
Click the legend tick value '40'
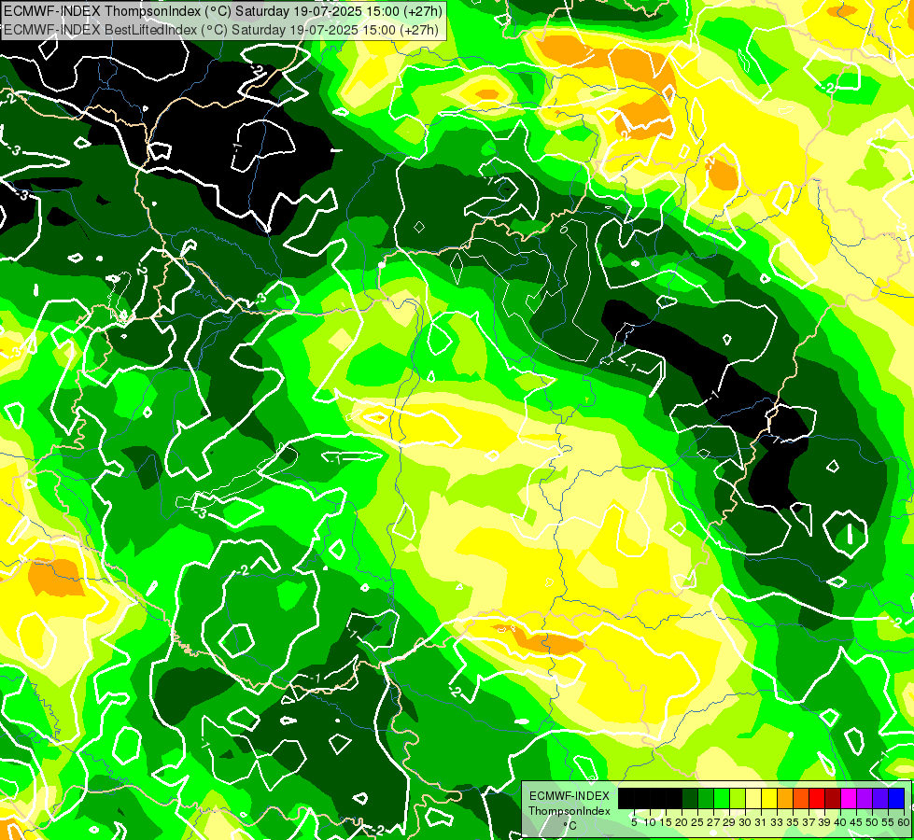coord(840,822)
